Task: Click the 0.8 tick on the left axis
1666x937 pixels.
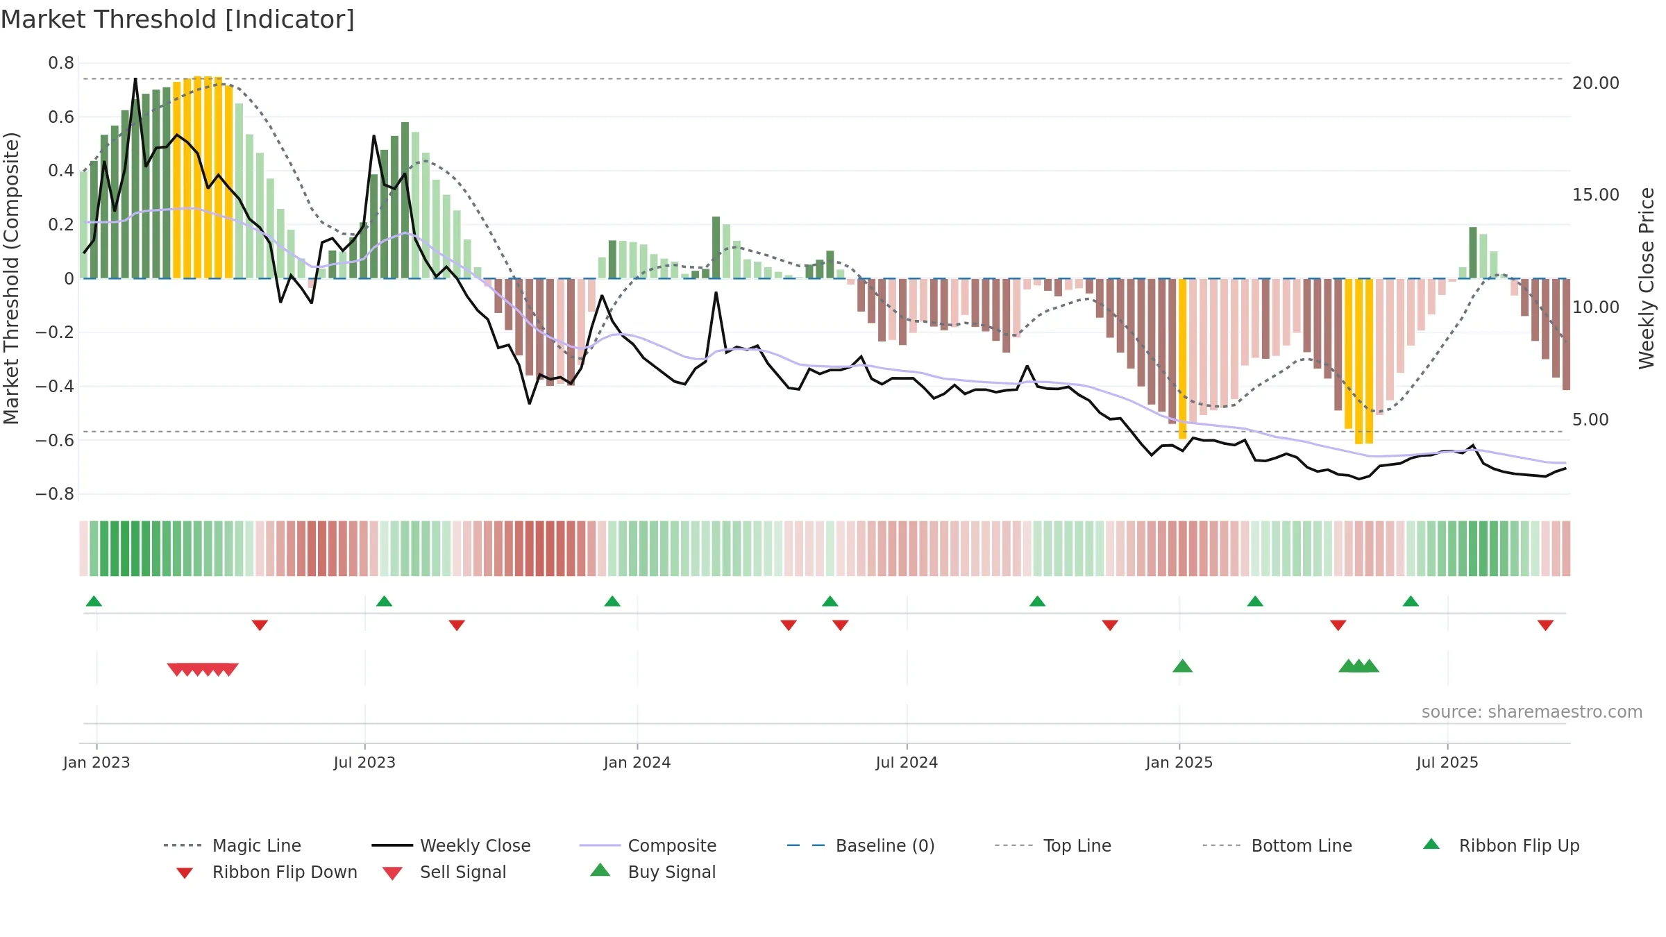Action: [x=61, y=63]
